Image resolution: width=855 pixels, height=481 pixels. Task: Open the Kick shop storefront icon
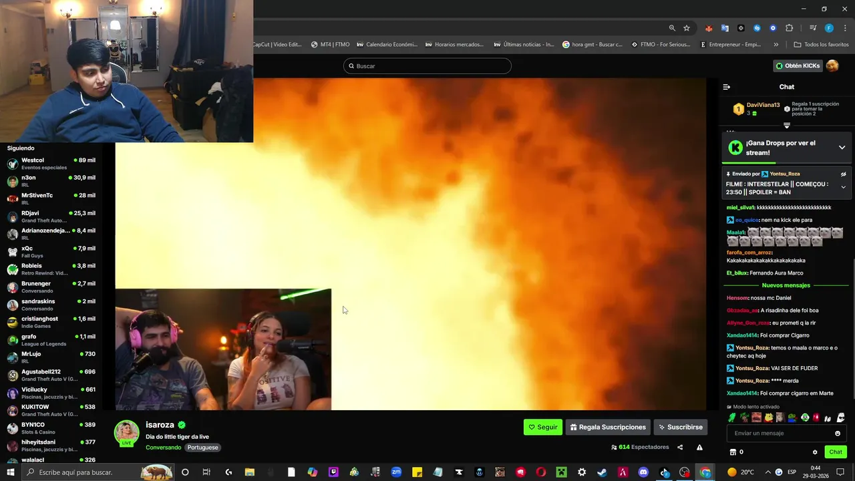[733, 452]
